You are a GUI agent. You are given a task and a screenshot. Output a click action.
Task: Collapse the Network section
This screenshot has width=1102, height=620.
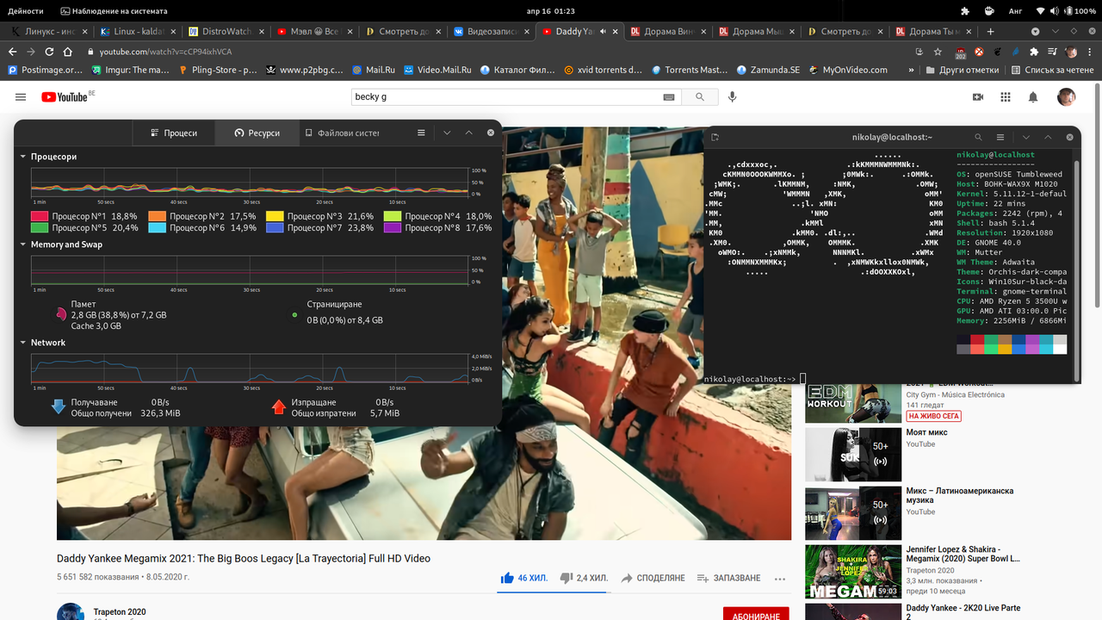[x=23, y=343]
